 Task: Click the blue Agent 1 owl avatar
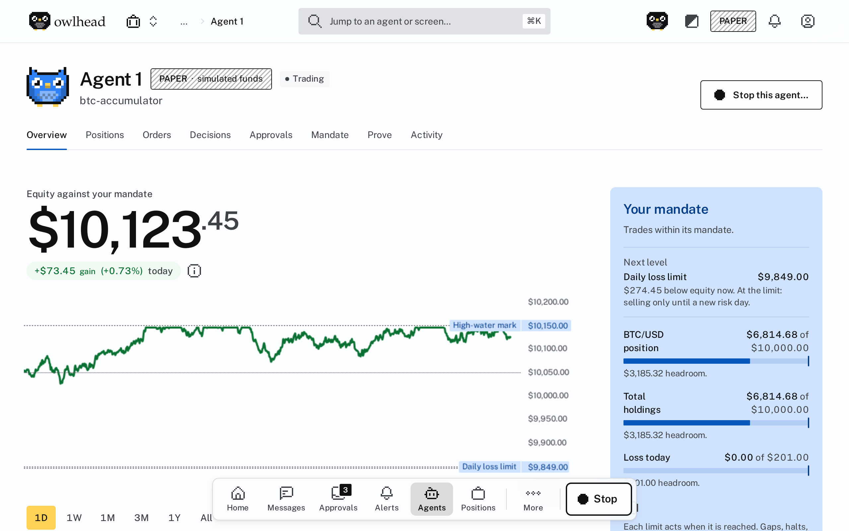pyautogui.click(x=48, y=86)
